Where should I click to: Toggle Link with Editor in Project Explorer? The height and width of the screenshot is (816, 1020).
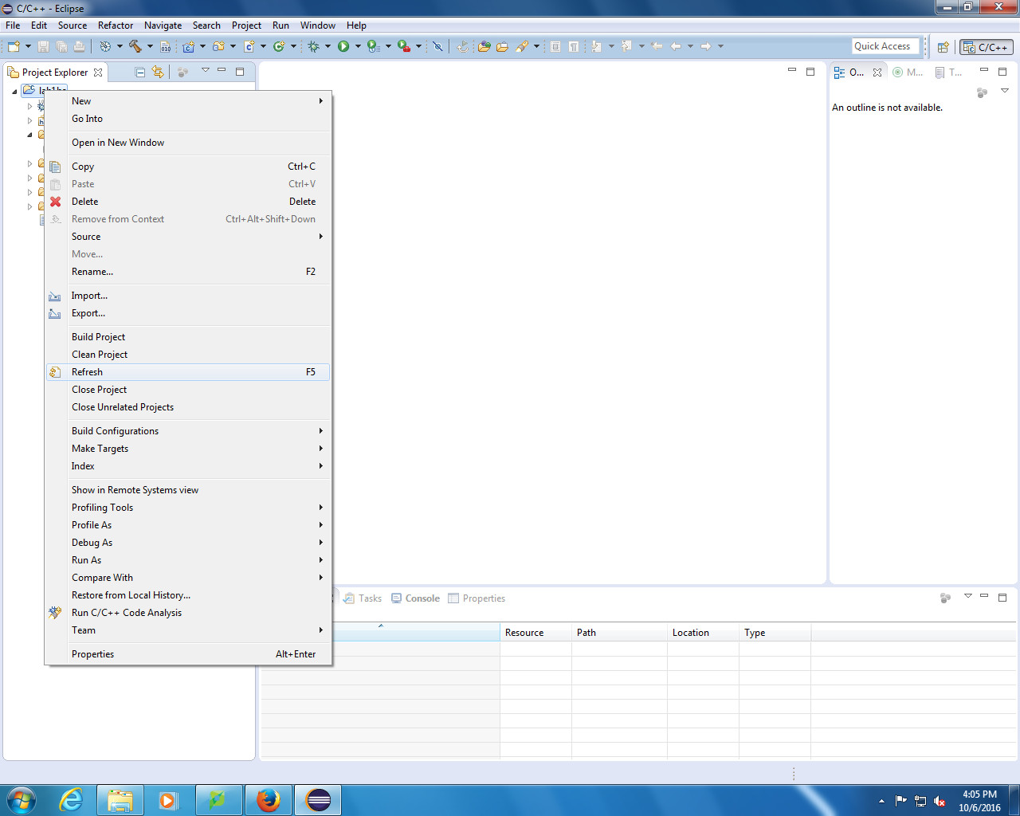[158, 73]
